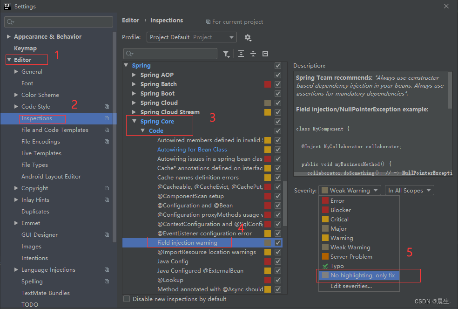Select Blocker severity option

359,210
